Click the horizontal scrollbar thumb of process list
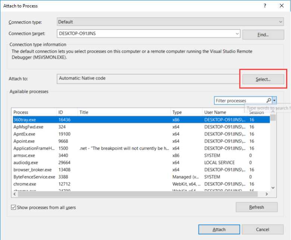Screen dimensions: 291x240 point(138,194)
